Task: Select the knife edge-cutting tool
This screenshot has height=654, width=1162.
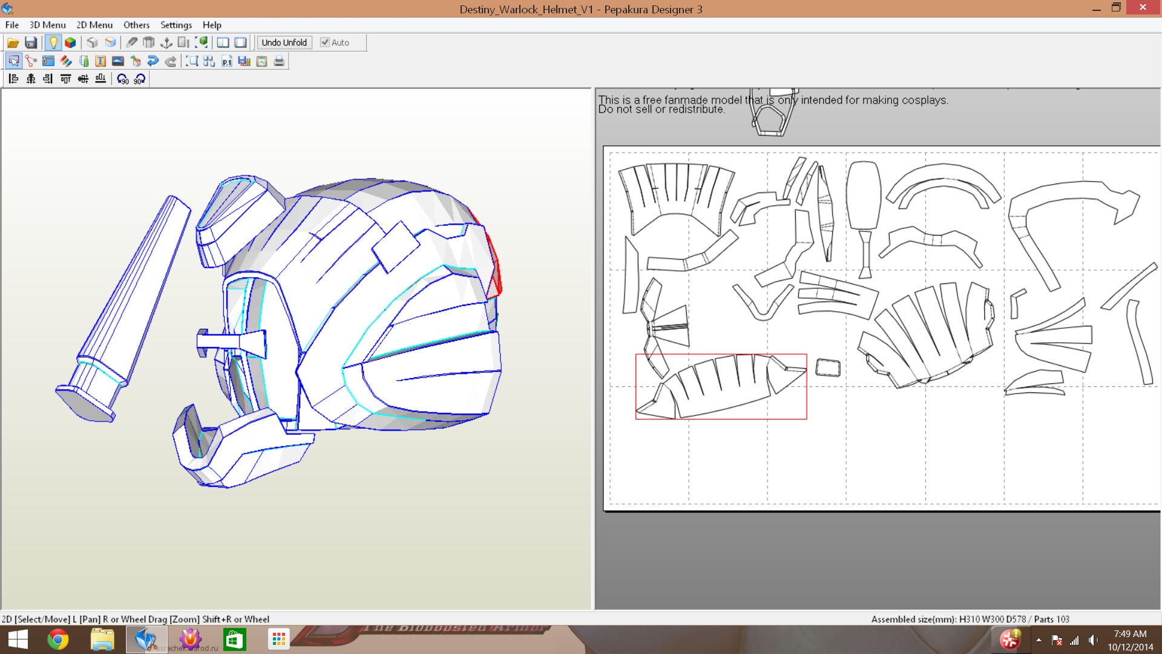Action: (x=131, y=42)
